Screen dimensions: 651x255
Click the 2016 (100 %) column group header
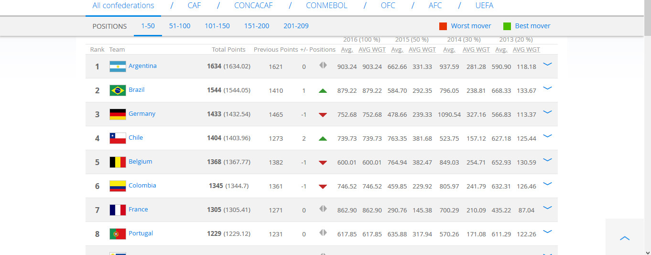click(361, 40)
